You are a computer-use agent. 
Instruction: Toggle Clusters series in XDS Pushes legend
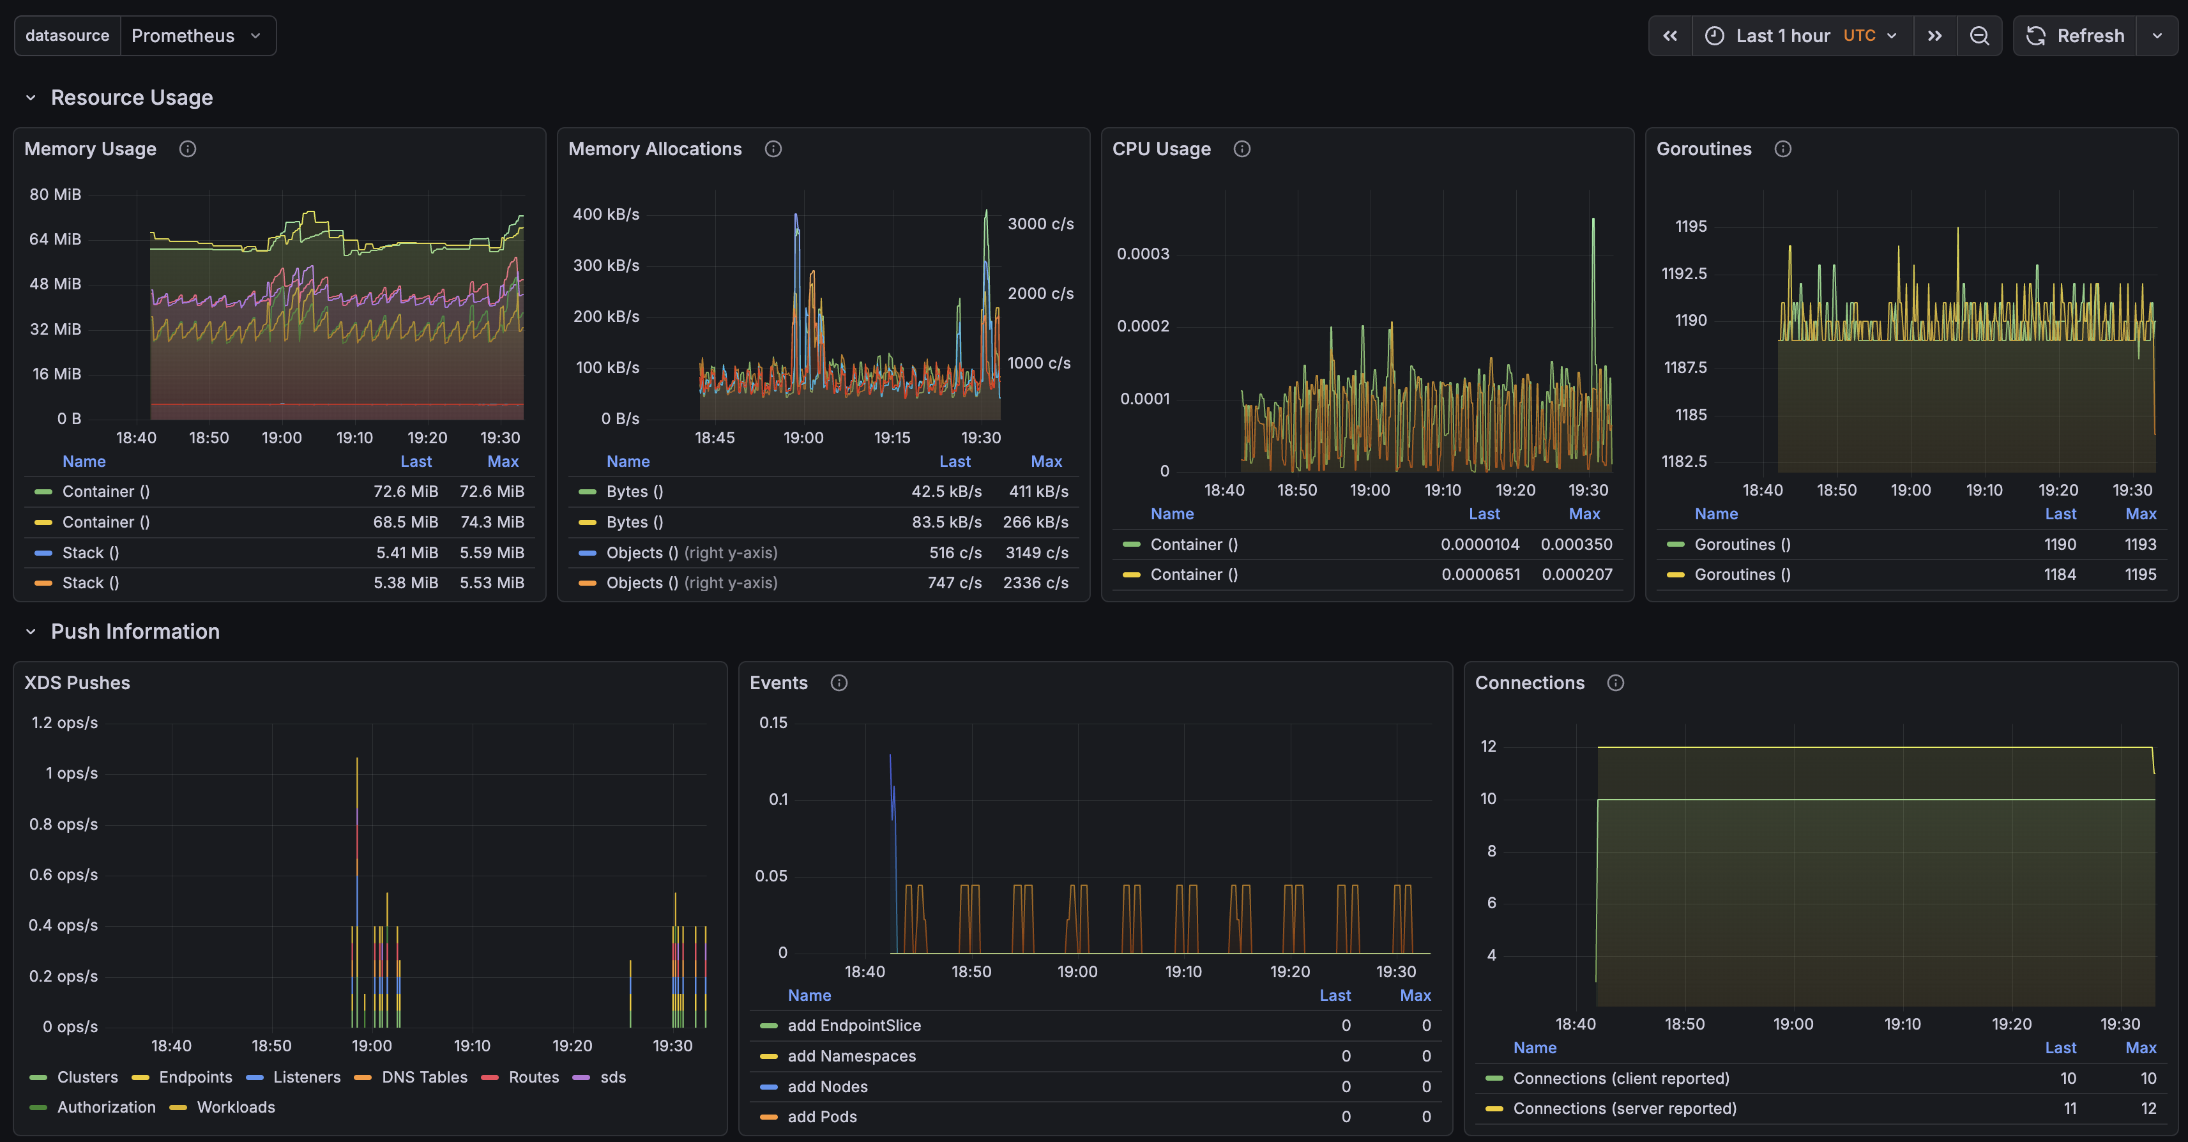tap(74, 1077)
